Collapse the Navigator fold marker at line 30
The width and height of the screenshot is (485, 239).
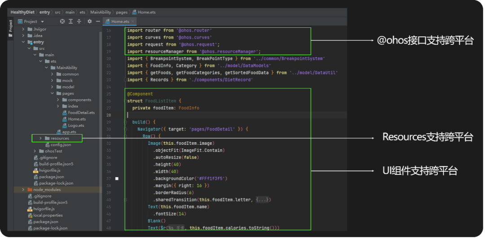pyautogui.click(x=125, y=129)
